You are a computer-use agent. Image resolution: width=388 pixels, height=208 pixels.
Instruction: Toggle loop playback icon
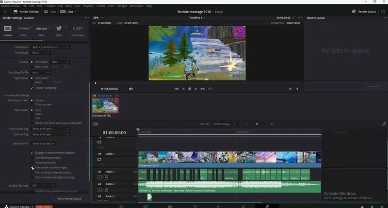210,89
